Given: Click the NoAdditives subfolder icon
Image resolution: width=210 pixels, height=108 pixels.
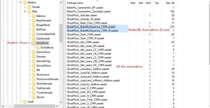Looking at the screenshot, I should click(38, 47).
